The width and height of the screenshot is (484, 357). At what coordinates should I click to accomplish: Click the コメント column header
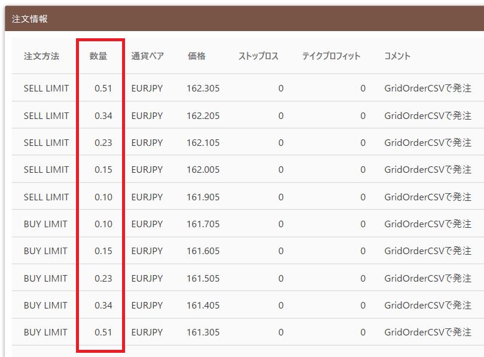[397, 56]
